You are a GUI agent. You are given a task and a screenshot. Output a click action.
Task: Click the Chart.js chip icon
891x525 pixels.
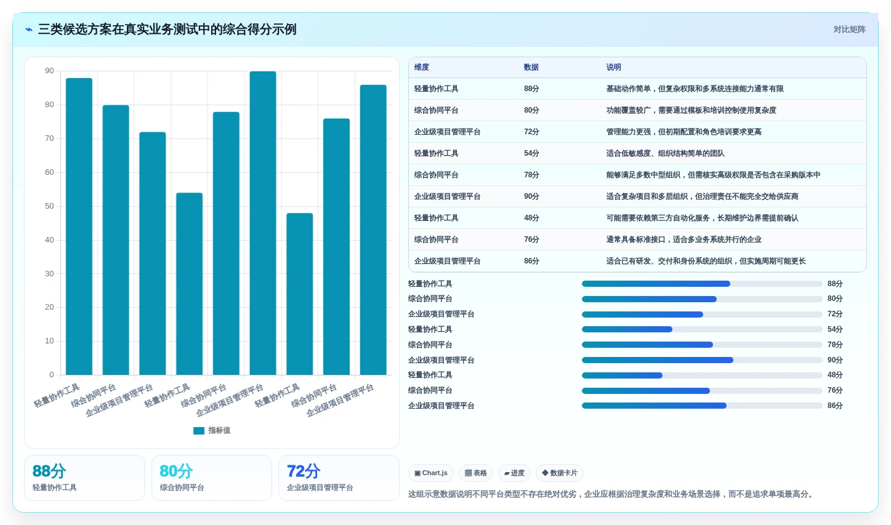click(417, 473)
